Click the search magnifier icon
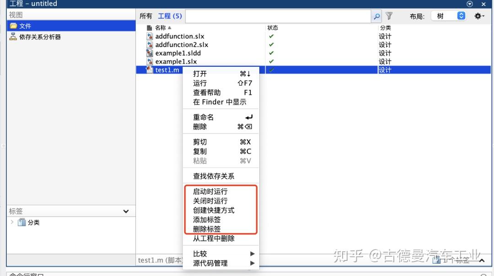 point(376,16)
